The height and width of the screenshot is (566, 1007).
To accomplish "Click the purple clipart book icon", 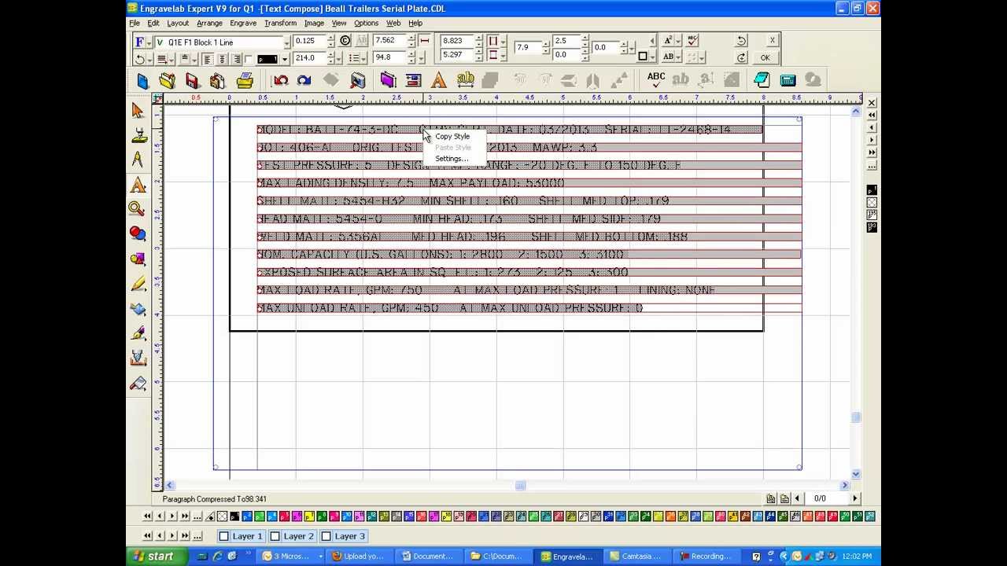I will 387,80.
